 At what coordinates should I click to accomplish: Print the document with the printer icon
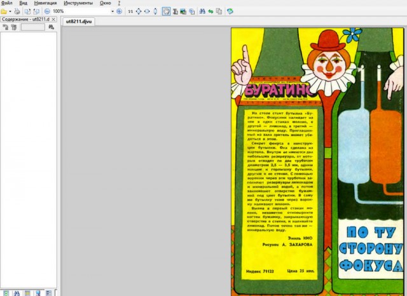pos(17,11)
